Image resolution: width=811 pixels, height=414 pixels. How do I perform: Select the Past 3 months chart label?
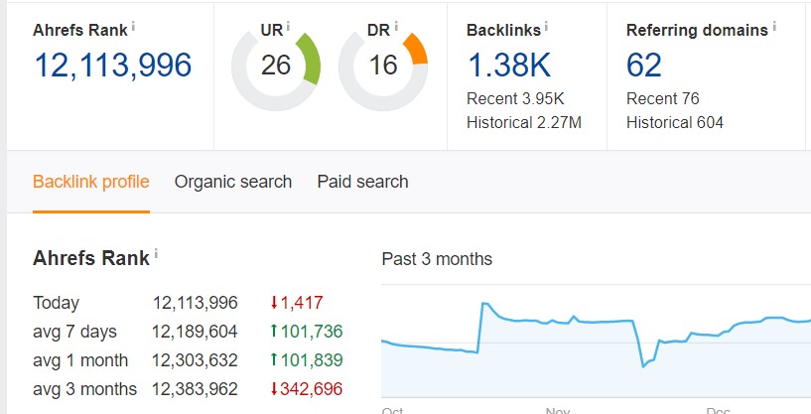tap(437, 259)
